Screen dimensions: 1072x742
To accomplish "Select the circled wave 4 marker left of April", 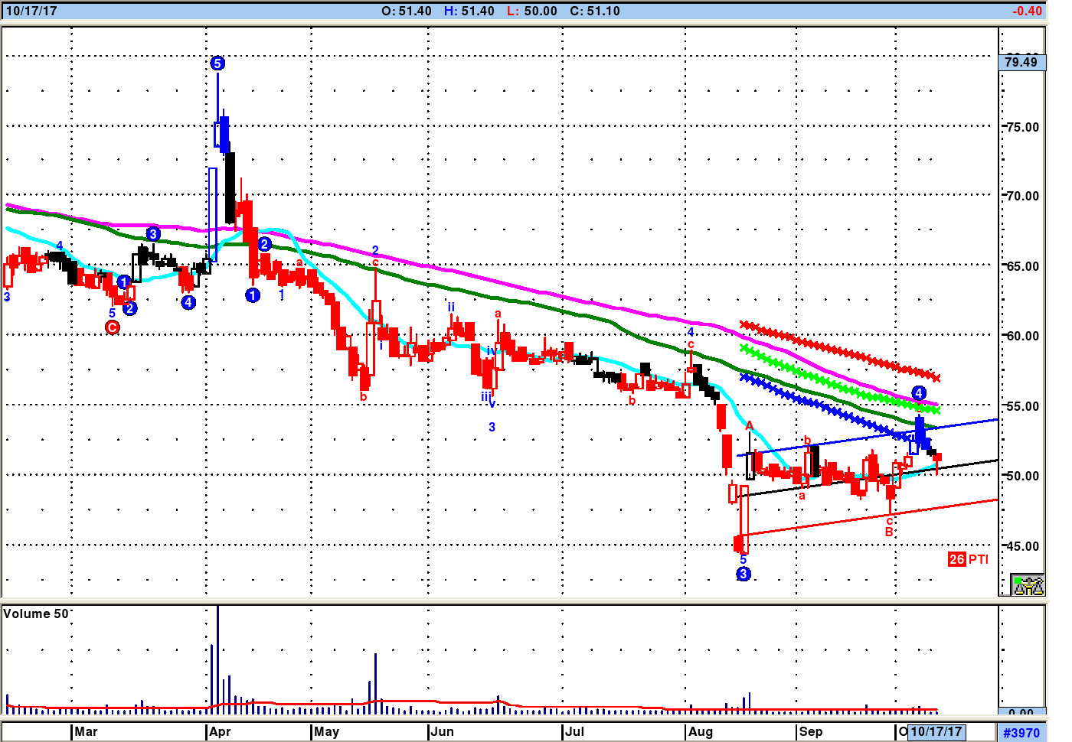I will click(188, 302).
